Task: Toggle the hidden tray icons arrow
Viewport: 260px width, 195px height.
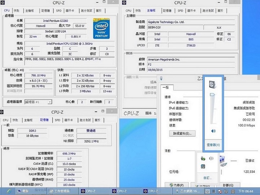Action: (207, 191)
